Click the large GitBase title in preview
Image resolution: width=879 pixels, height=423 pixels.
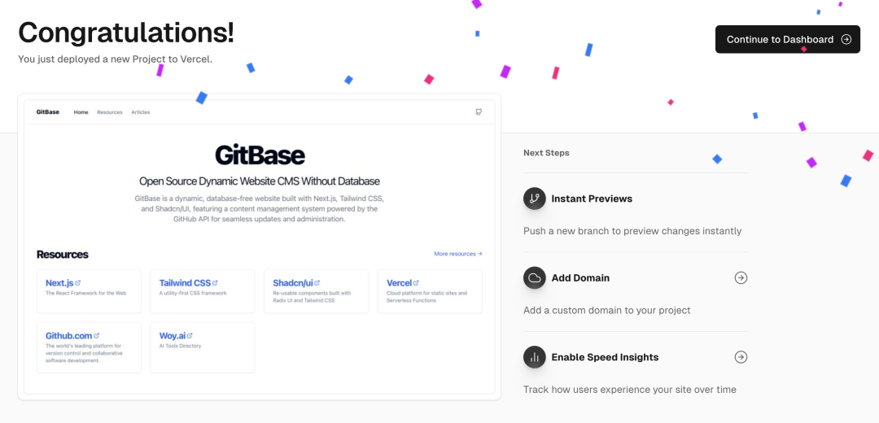[260, 155]
